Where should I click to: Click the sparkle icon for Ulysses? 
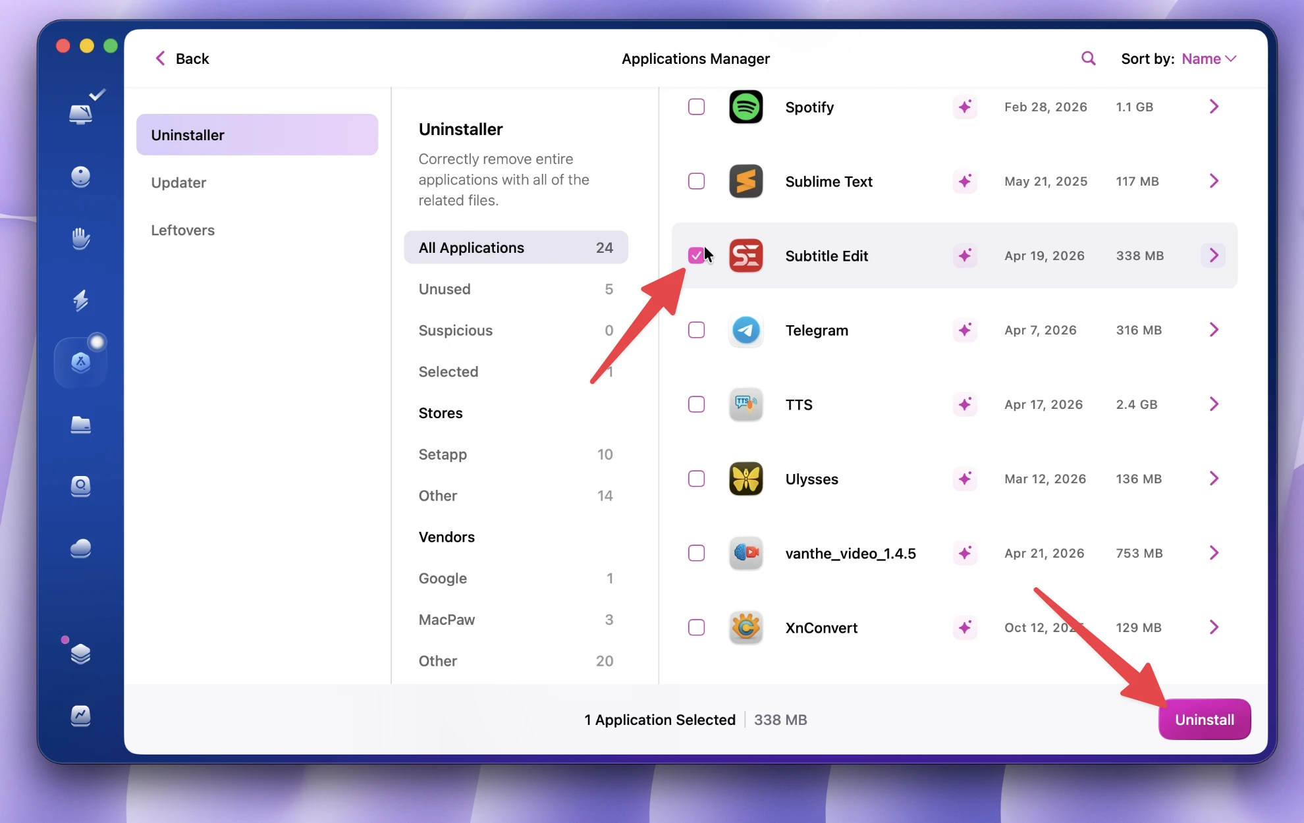click(965, 479)
